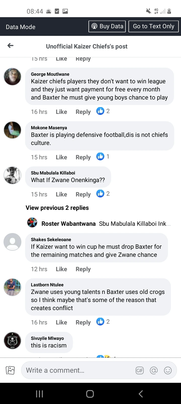This screenshot has height=404, width=181.
Task: Like Shakes Sekeleoane's comment
Action: (61, 269)
